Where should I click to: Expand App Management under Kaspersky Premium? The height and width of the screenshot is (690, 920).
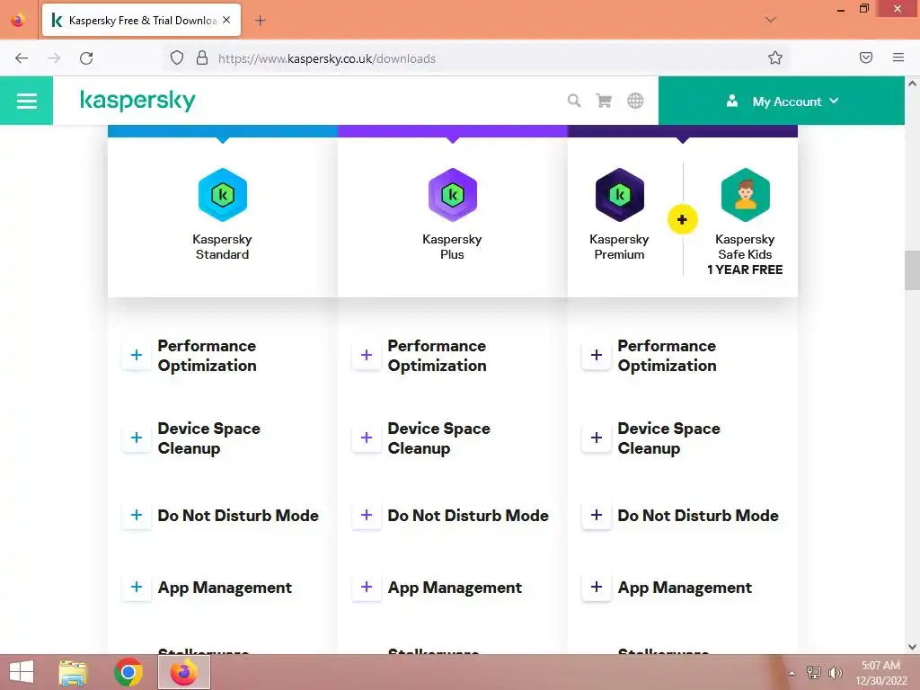click(597, 588)
